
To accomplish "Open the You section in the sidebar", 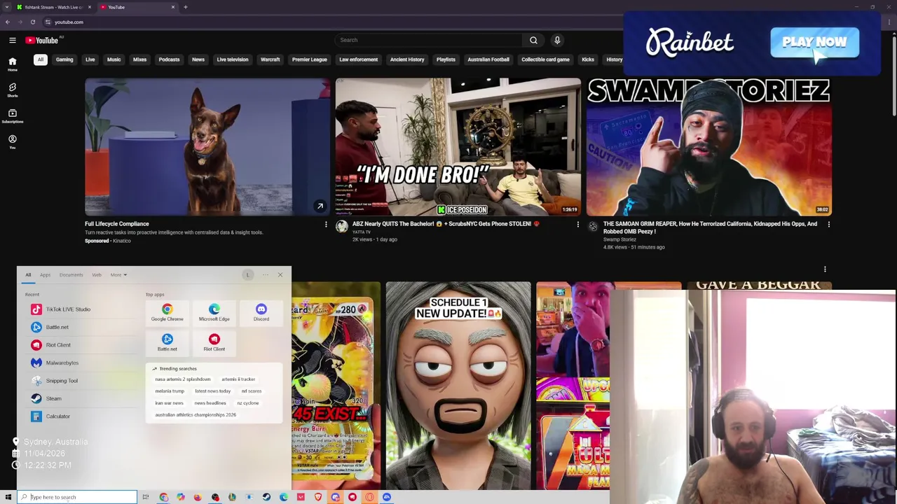I will 12,141.
